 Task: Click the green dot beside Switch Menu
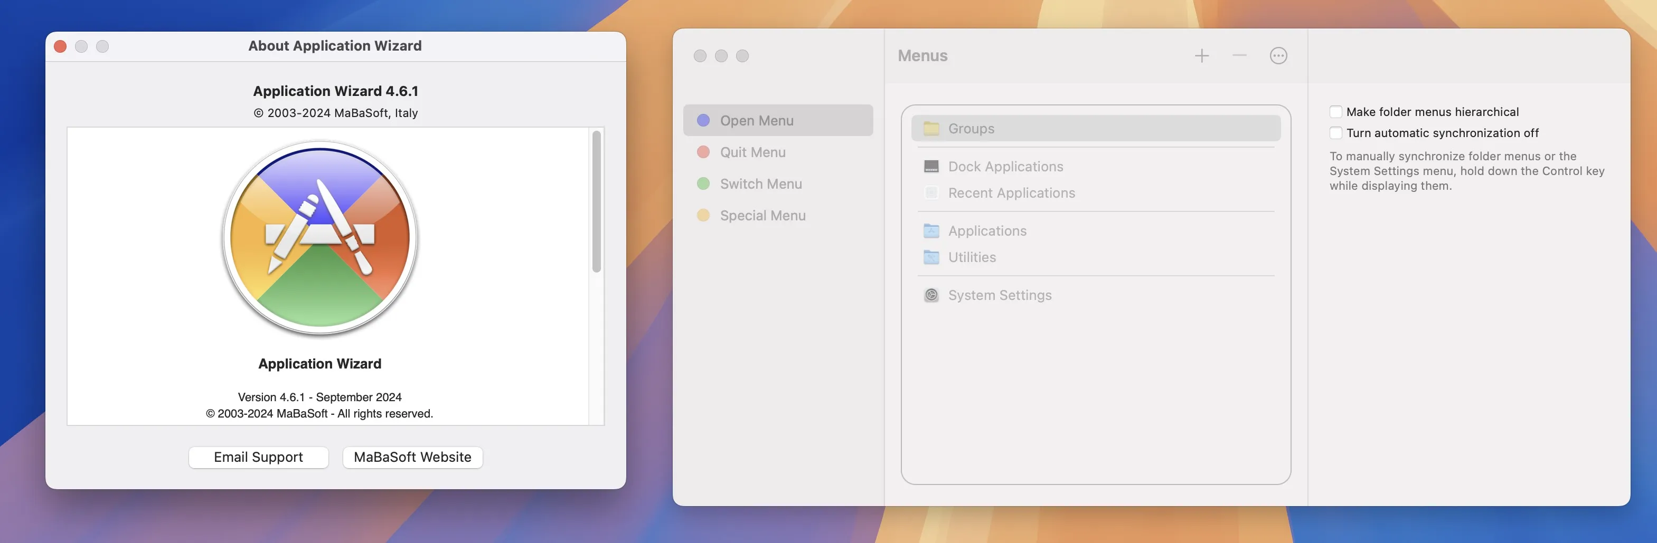(703, 183)
